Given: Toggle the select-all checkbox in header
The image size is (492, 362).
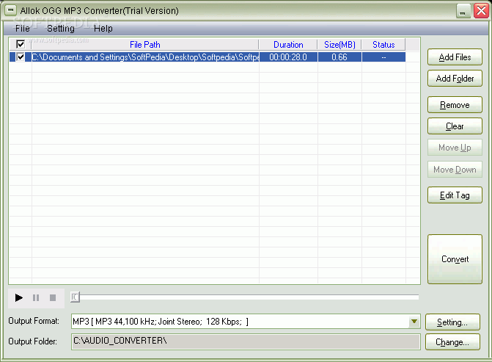Looking at the screenshot, I should [21, 44].
